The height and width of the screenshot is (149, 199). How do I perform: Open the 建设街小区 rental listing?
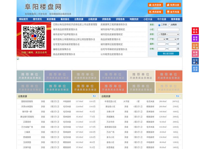tap(110, 107)
